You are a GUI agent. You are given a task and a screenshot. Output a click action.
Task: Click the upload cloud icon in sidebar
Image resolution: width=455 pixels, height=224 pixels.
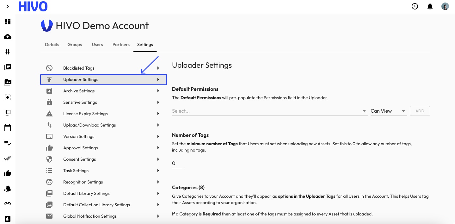point(8,37)
